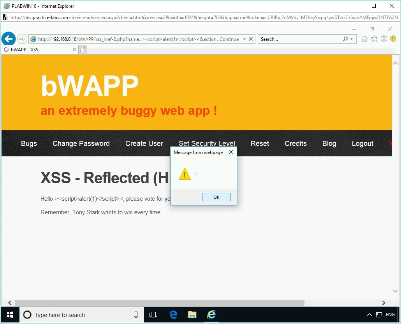This screenshot has height=324, width=401.
Task: Open Task View from the taskbar
Action: [x=153, y=315]
